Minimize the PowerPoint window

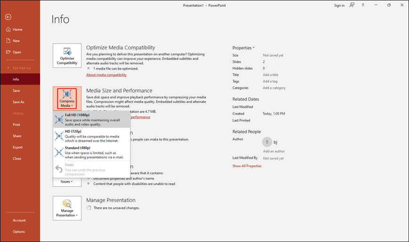pos(376,5)
